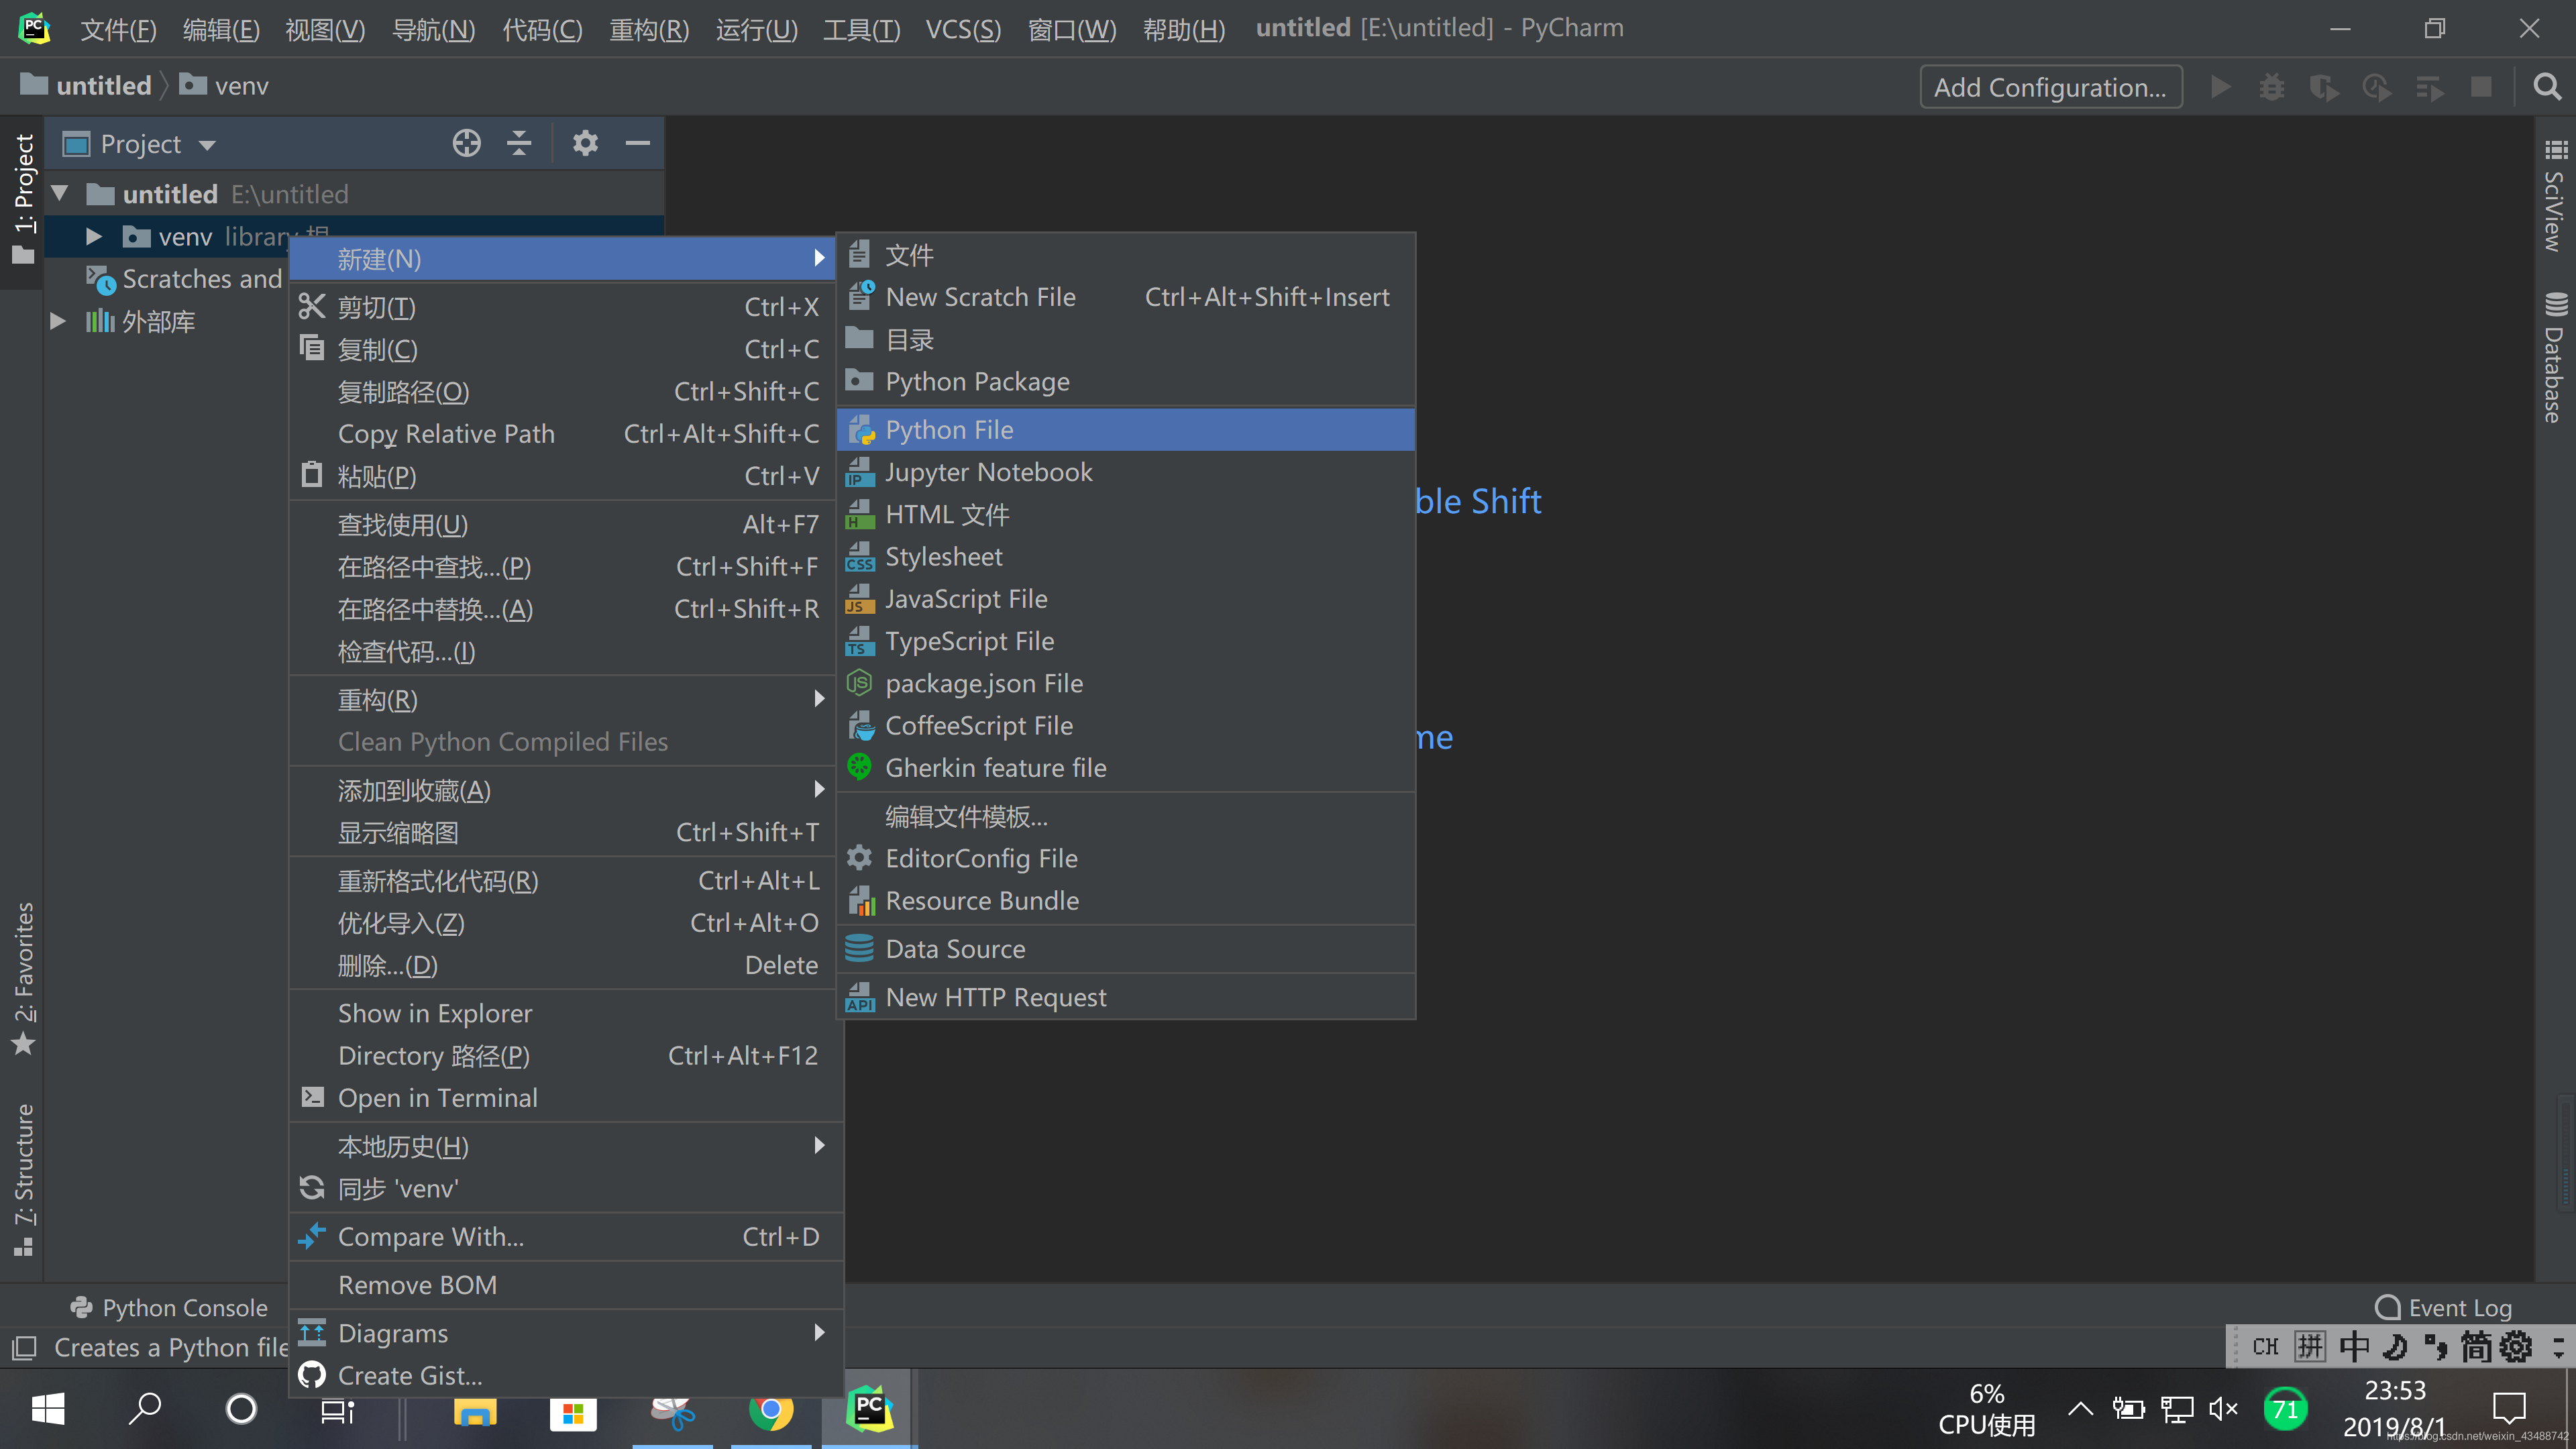This screenshot has width=2576, height=1449.
Task: Toggle the 7: Structure side tab
Action: point(23,1179)
